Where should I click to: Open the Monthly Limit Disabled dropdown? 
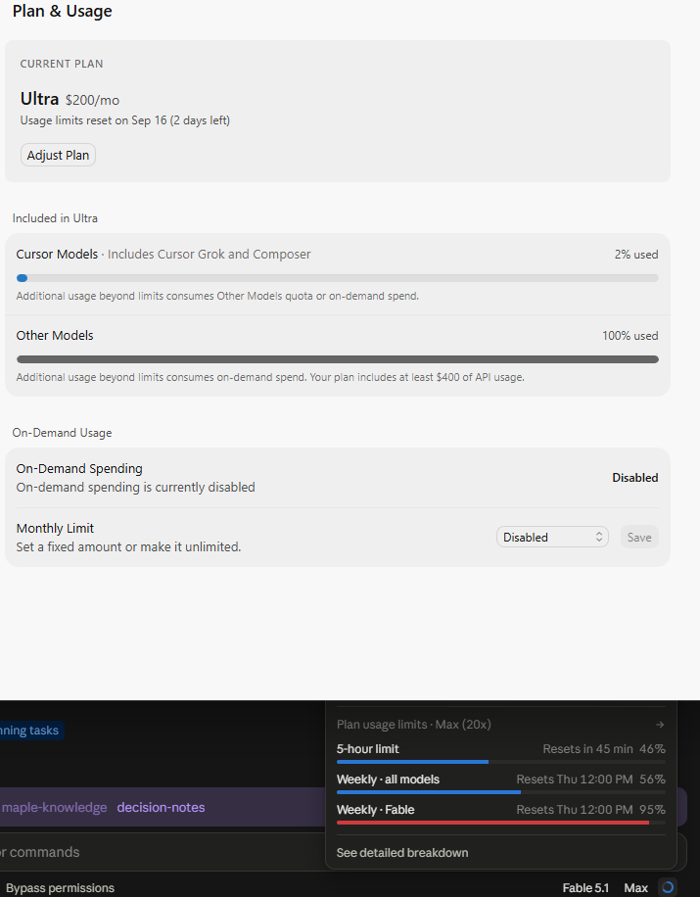point(552,538)
